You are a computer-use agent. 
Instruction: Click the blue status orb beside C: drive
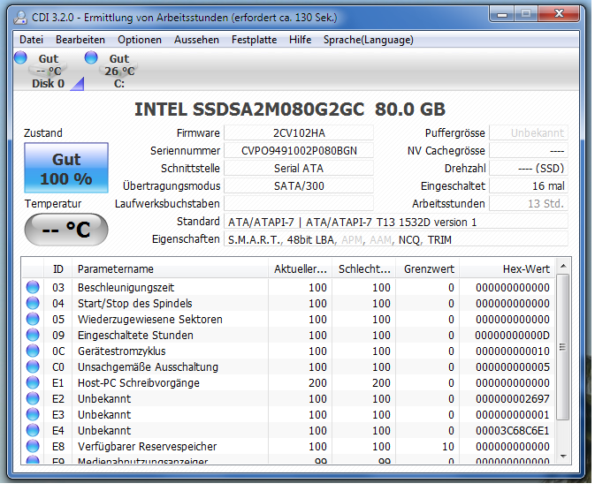click(x=91, y=57)
